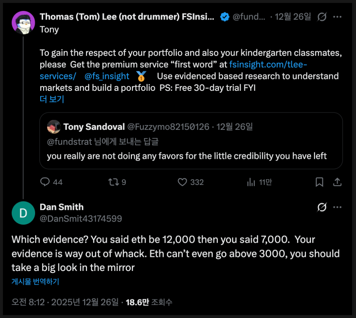Bookmark Tom Lee's tweet

click(x=319, y=182)
